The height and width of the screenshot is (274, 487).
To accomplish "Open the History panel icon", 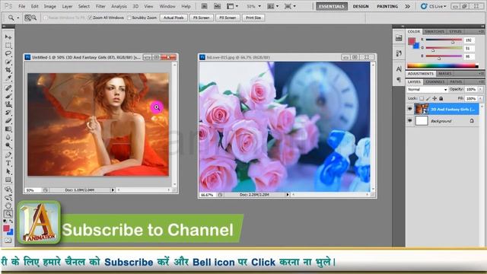I will pos(399,53).
